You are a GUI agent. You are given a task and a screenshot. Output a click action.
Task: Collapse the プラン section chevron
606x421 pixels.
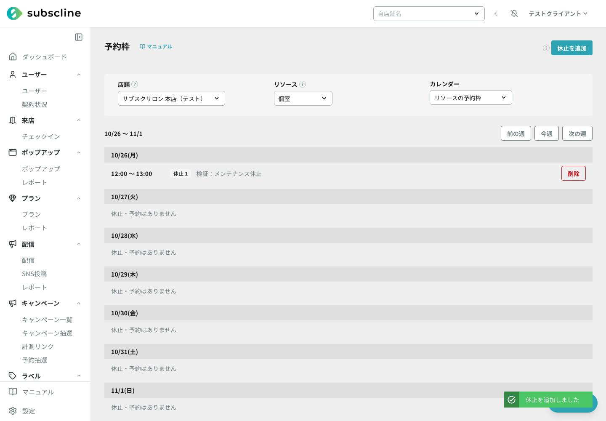tap(79, 198)
